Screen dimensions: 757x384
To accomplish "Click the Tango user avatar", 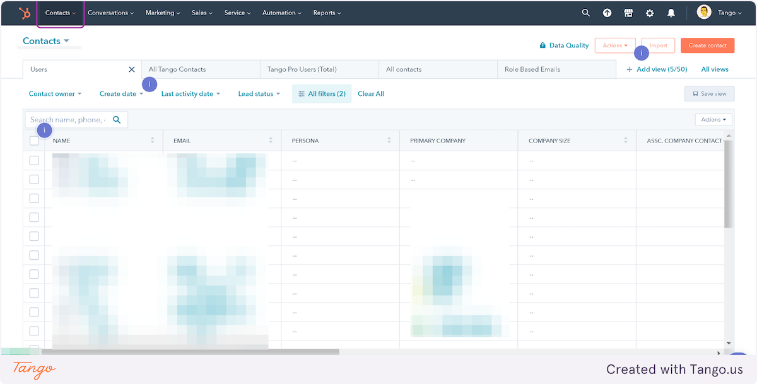I will (x=704, y=12).
